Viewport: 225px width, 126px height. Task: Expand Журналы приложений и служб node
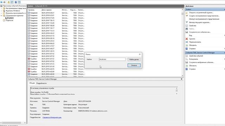[x=1, y=13]
